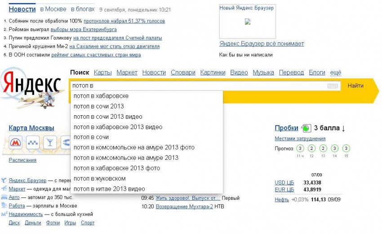Choose suggestion 'потоп в сочи 2013 видео'
Screen dimensions: 382x234
pos(108,117)
